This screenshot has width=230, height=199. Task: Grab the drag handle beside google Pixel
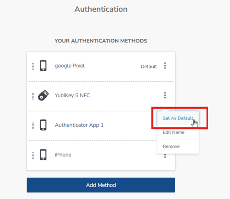[x=33, y=66]
